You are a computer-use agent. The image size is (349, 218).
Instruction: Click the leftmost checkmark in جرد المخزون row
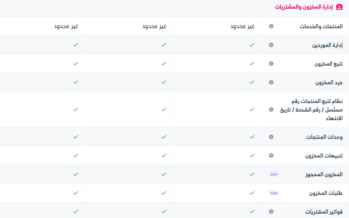pyautogui.click(x=76, y=82)
